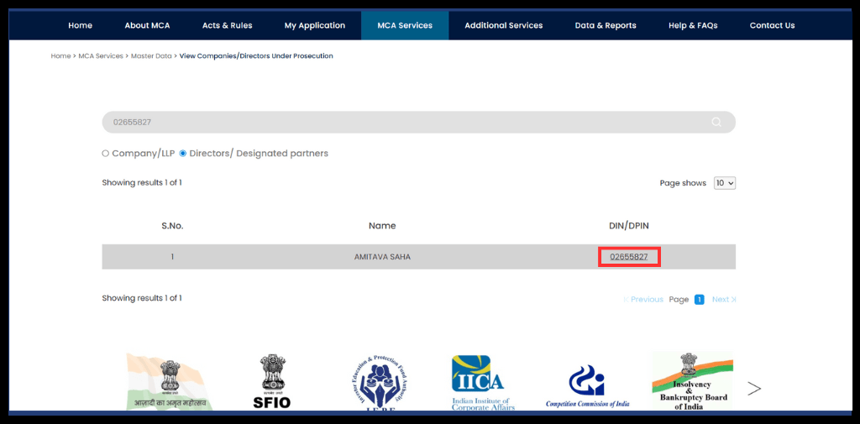The width and height of the screenshot is (860, 424).
Task: Expand the MCA Services menu
Action: tap(405, 25)
